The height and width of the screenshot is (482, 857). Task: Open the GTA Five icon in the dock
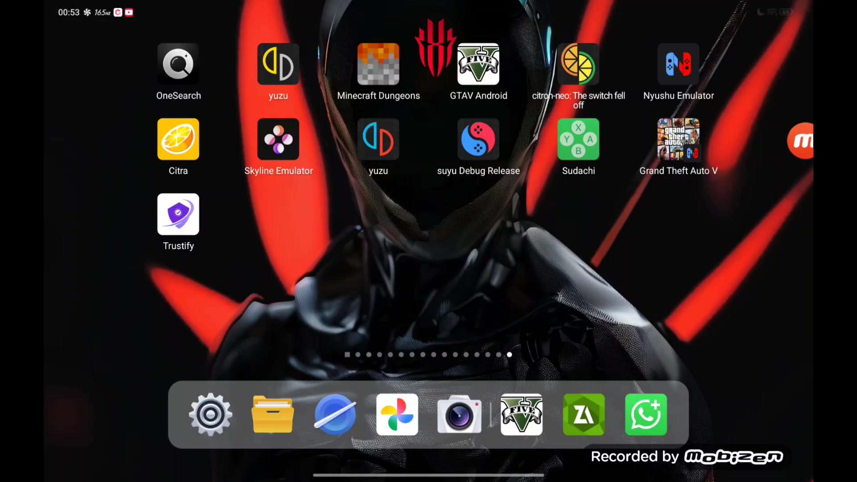(x=521, y=415)
